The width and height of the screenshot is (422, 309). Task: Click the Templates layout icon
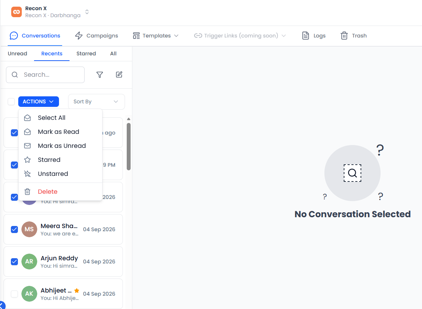(x=136, y=36)
